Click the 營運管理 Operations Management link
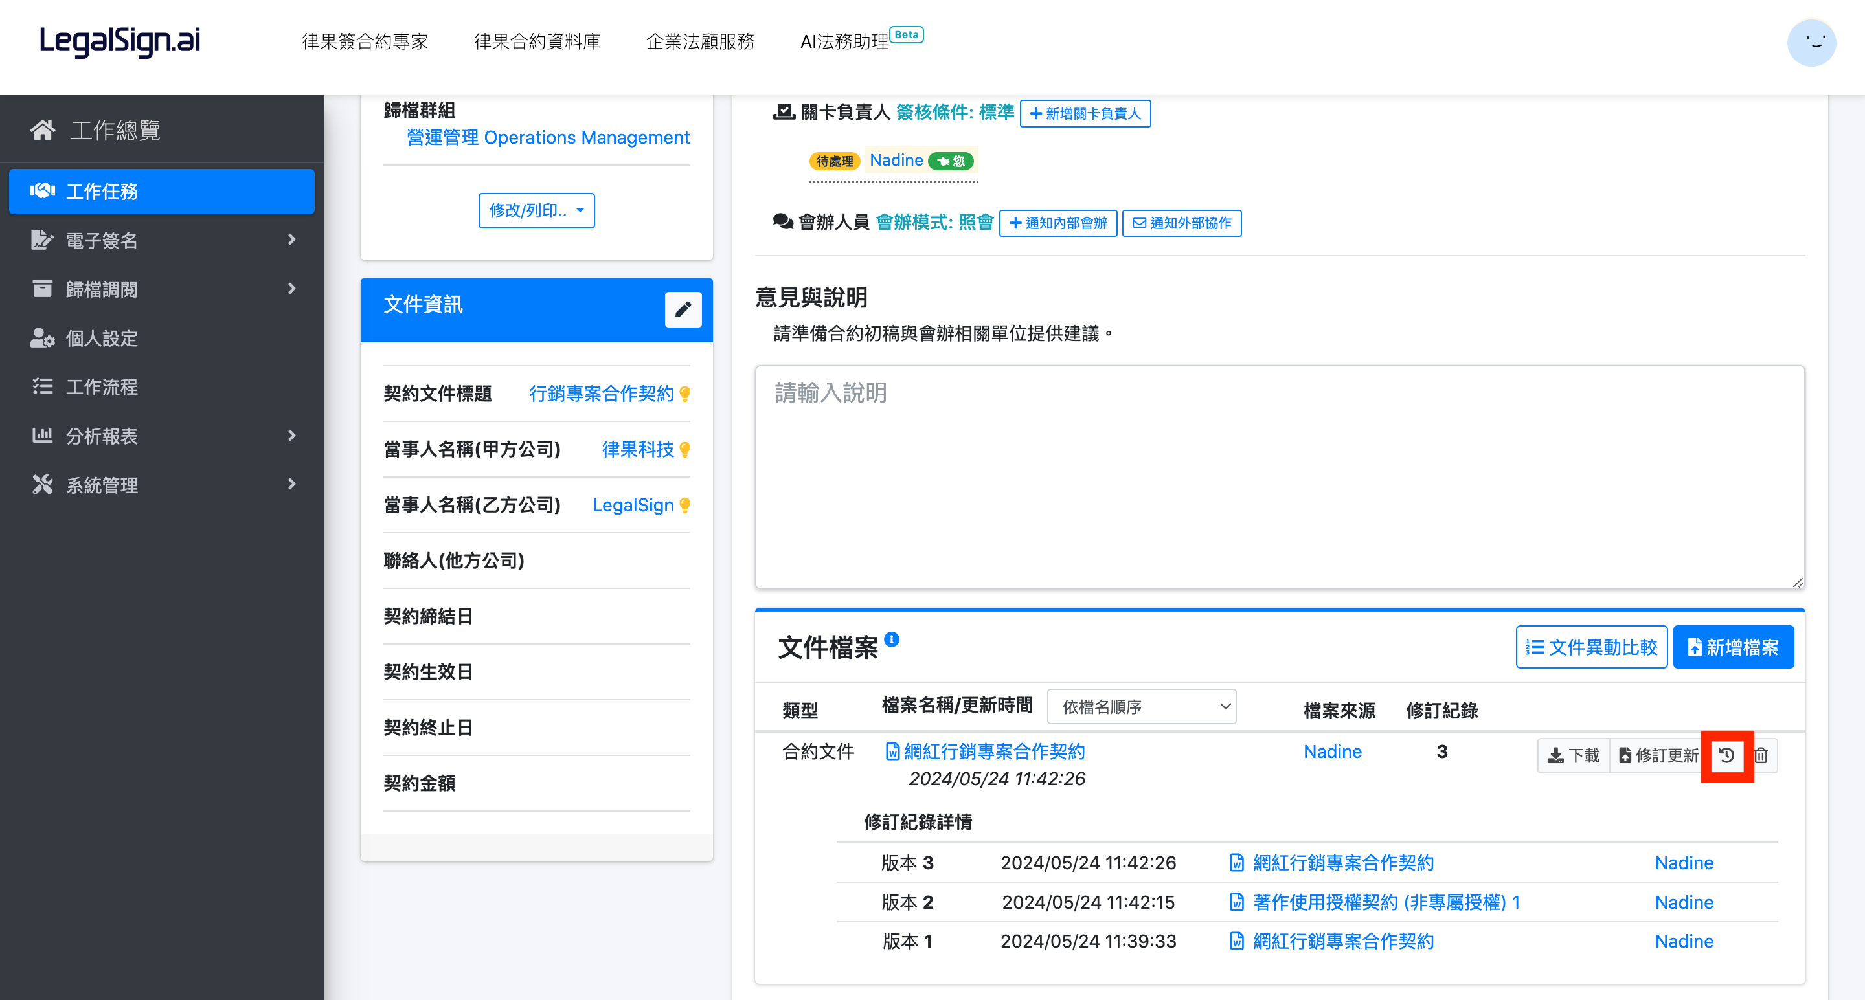The image size is (1865, 1000). pos(548,137)
